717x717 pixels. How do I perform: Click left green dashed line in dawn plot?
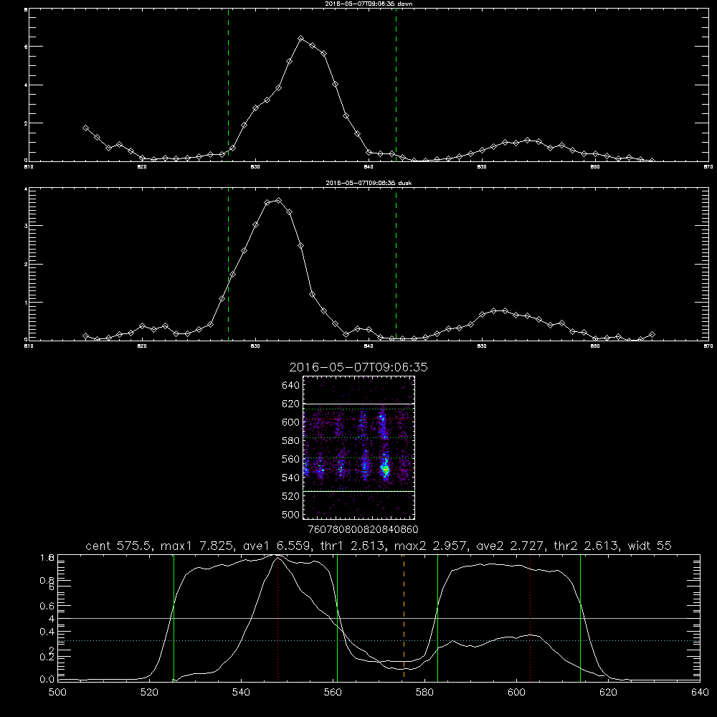(x=228, y=85)
